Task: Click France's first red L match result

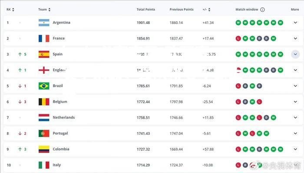Action: tap(238, 39)
